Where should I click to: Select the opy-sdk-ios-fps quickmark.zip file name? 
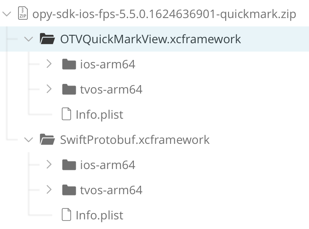coord(164,14)
